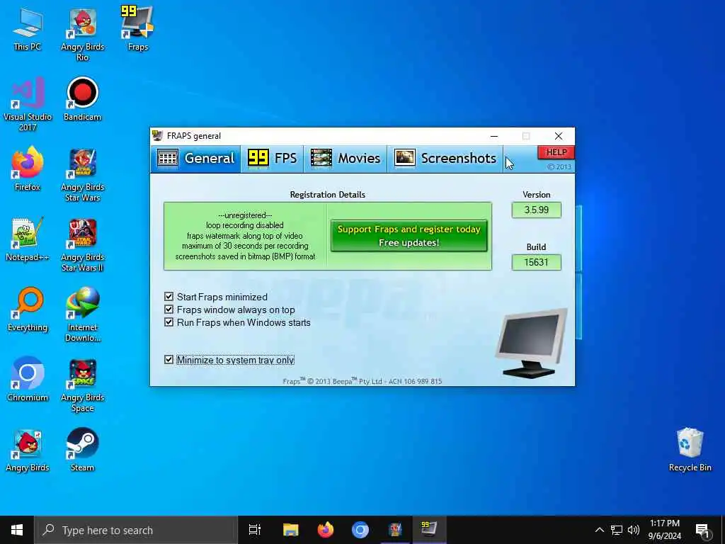This screenshot has height=544, width=725.
Task: Toggle Fraps window always on top
Action: pos(169,310)
